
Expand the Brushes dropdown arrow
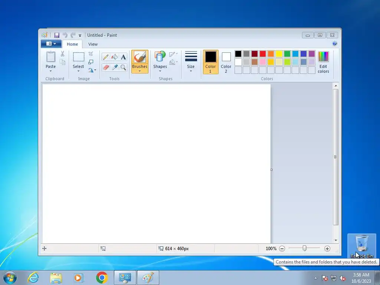(140, 71)
